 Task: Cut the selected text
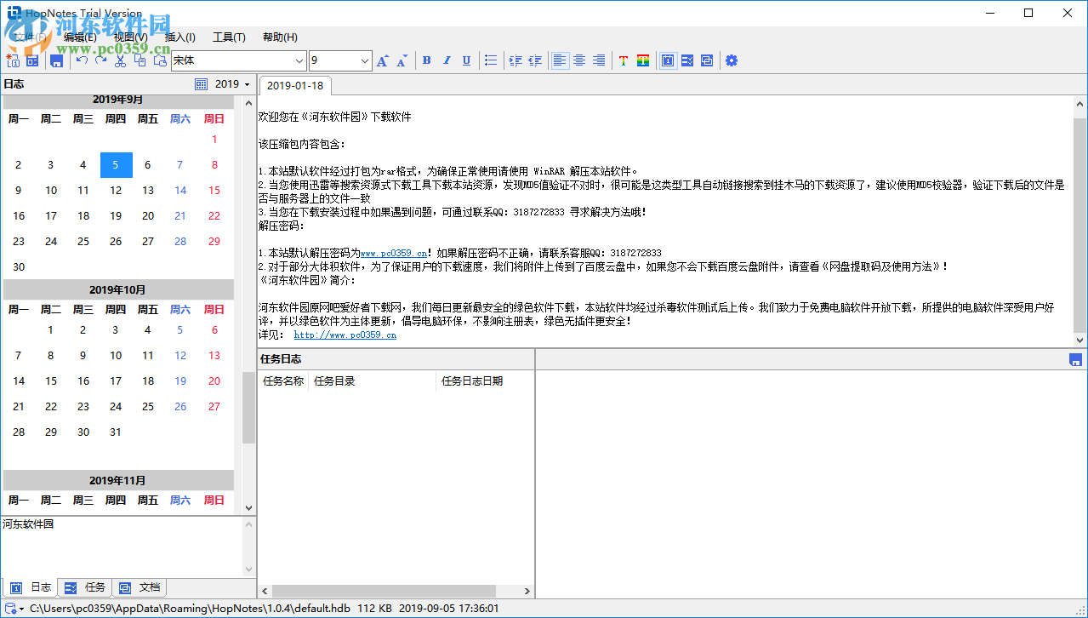[x=119, y=60]
